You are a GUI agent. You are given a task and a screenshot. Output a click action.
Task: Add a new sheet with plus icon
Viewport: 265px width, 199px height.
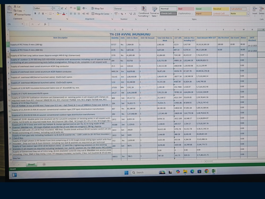[x=44, y=164]
